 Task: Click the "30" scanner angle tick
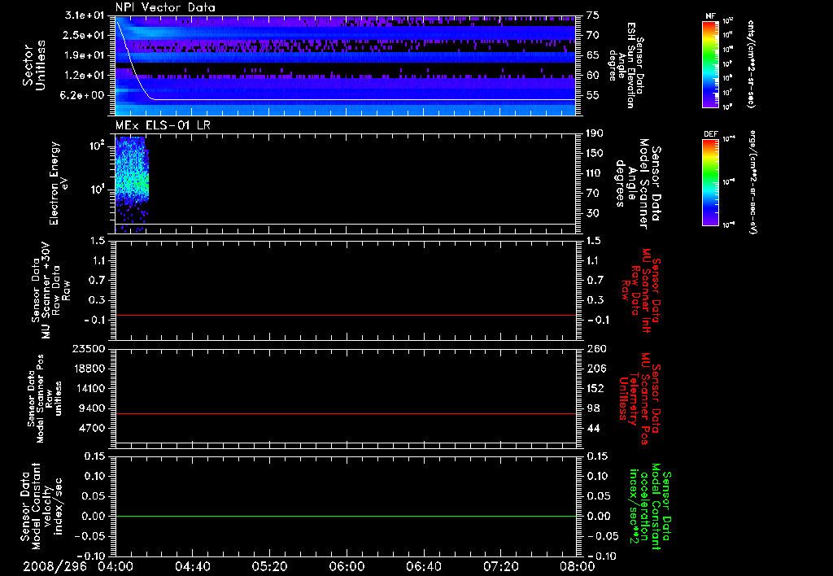point(593,213)
